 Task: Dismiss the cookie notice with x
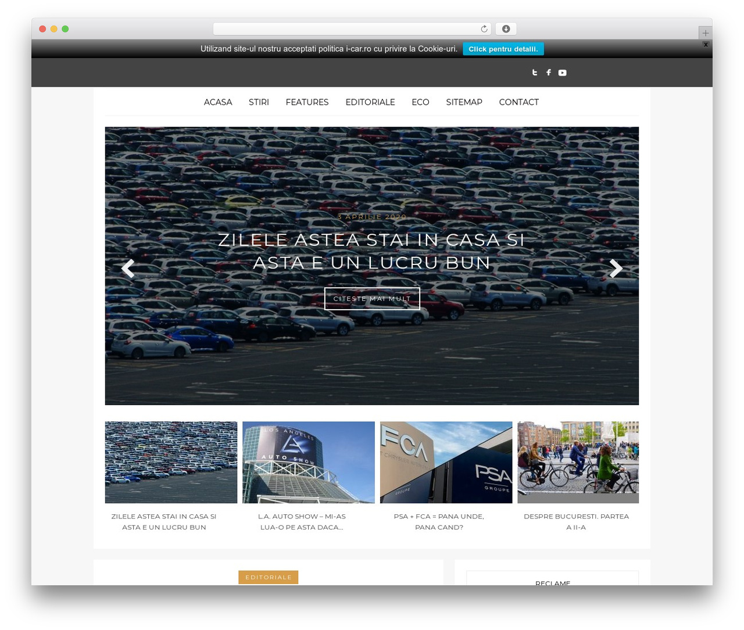706,44
